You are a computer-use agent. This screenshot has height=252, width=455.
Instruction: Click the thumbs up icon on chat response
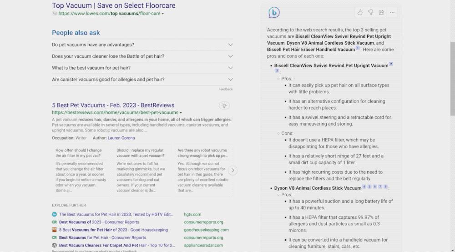[360, 12]
